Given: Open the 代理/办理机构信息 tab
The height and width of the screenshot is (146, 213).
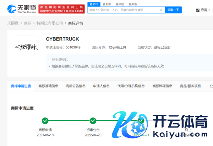Looking at the screenshot, I should [131, 86].
